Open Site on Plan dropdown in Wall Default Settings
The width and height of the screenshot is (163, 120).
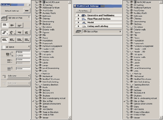point(102,31)
